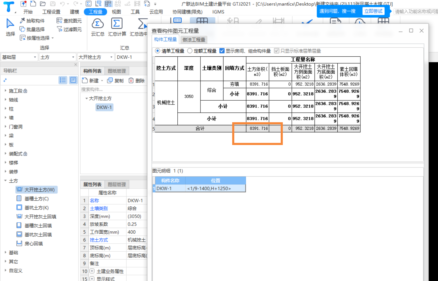This screenshot has height=281, width=438.
Task: Expand the 基础 tree node
Action: [5, 253]
